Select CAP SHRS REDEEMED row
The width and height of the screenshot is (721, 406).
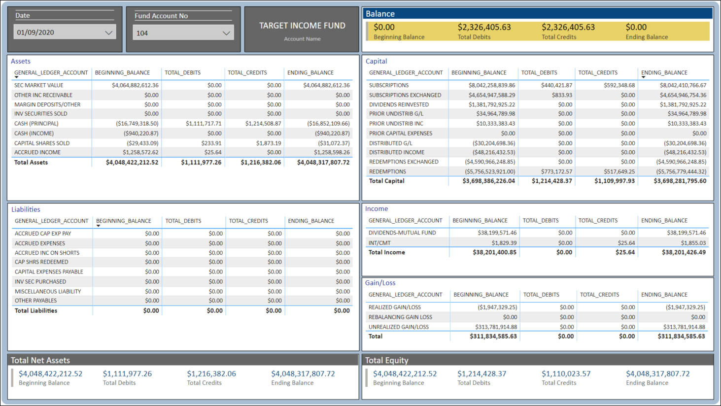[183, 262]
